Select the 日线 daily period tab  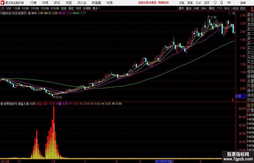[63, 8]
